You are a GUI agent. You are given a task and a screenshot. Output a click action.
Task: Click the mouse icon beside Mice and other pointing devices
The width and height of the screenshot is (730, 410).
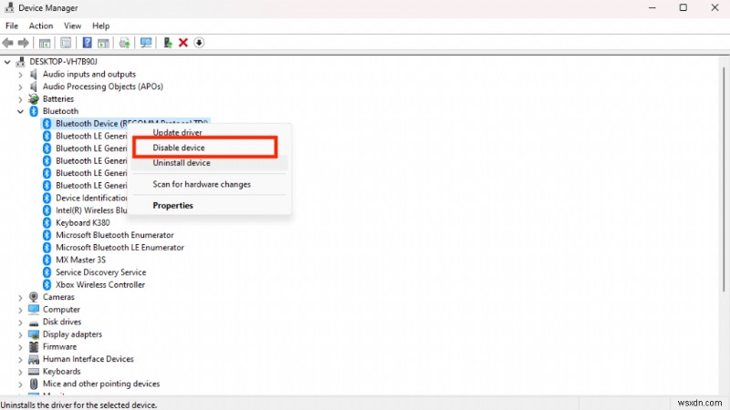point(34,384)
